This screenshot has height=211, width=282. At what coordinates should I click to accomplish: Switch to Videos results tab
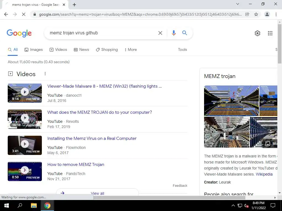pos(58,50)
